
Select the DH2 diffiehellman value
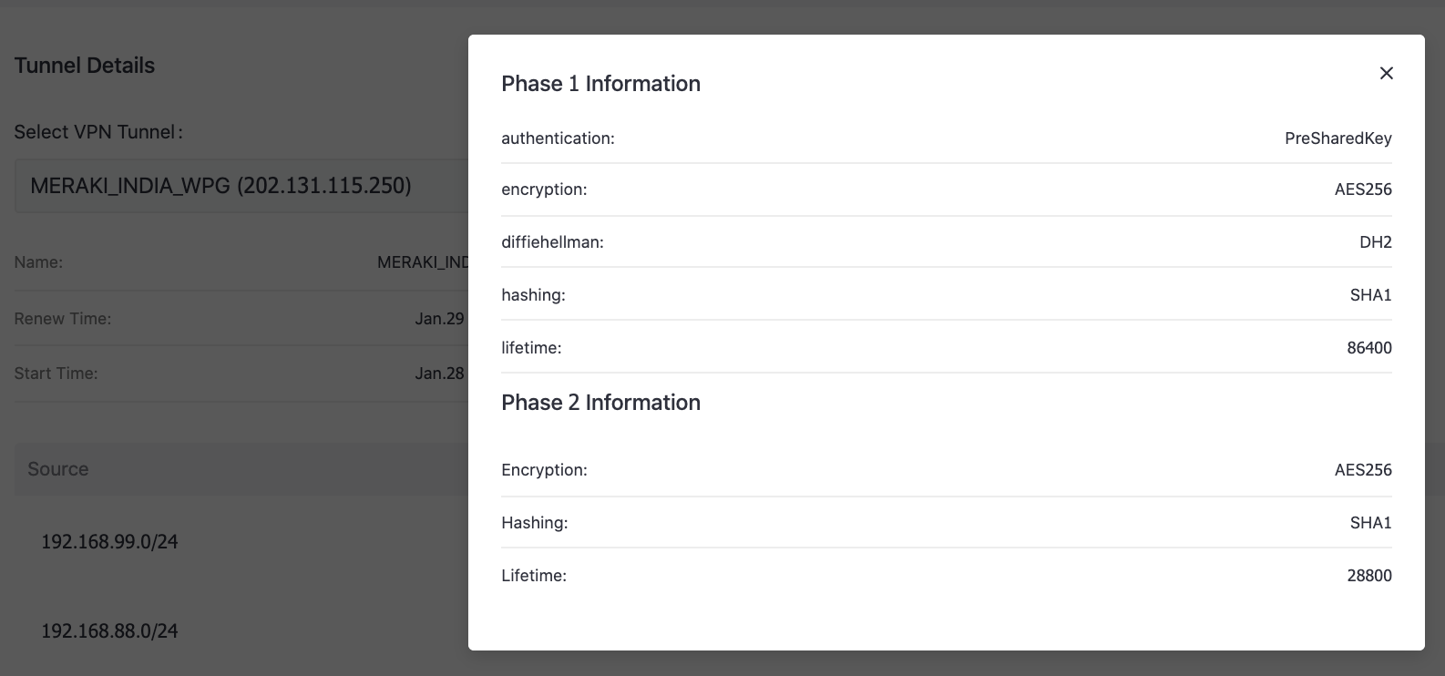pos(1375,242)
